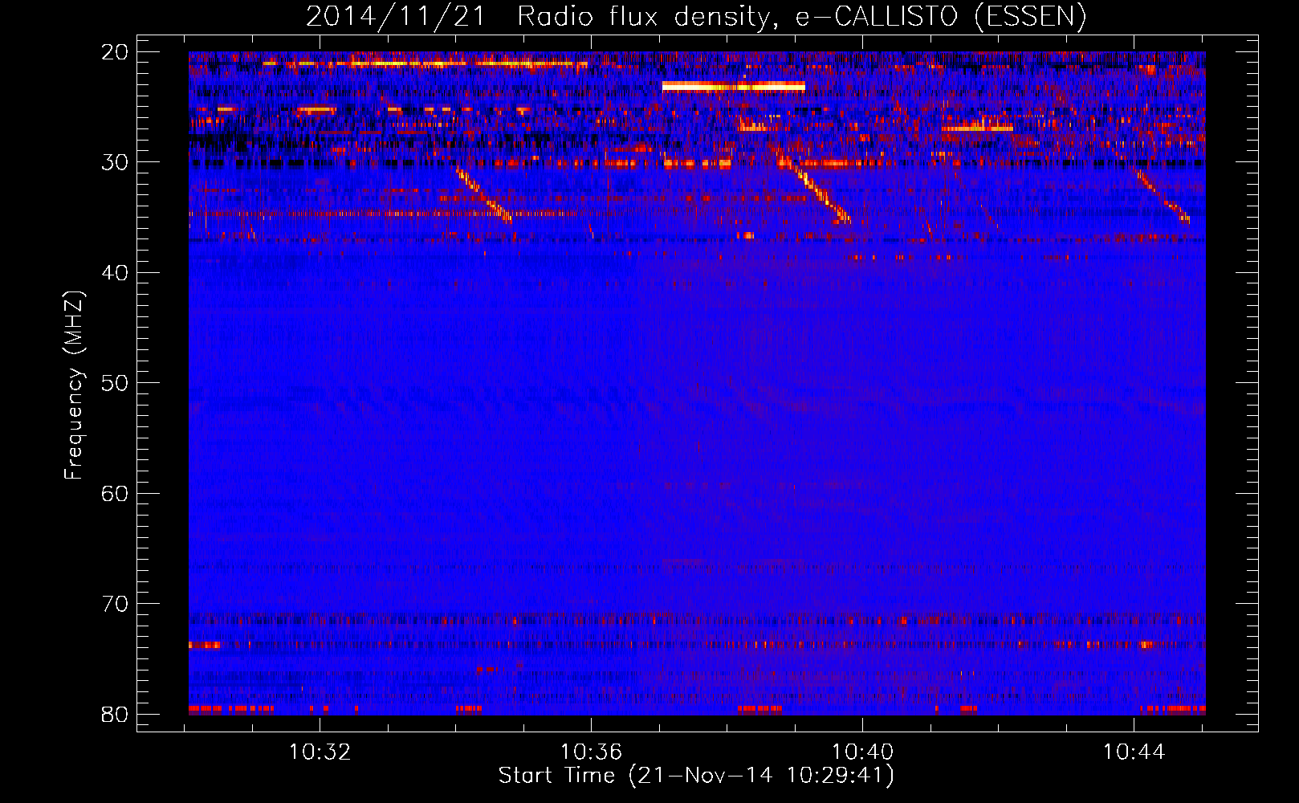
Task: Click the 20 MHz frequency tick label
Action: [x=115, y=52]
